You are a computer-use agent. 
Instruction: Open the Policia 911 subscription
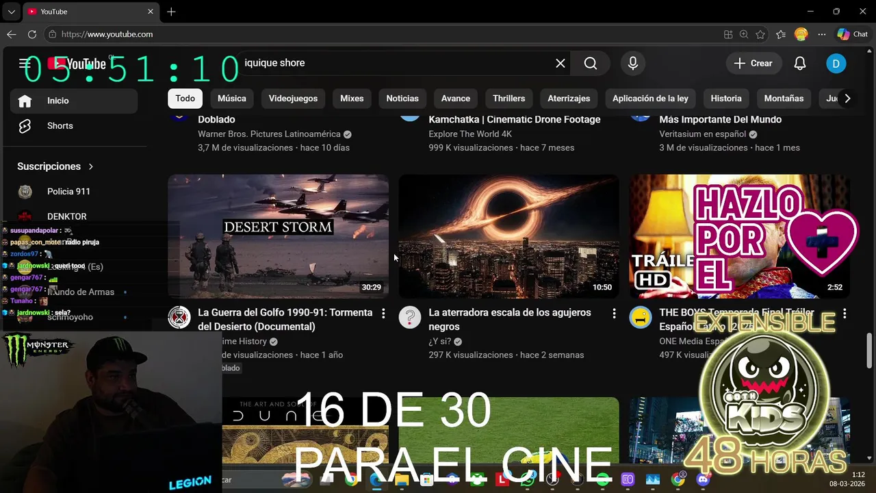click(74, 192)
